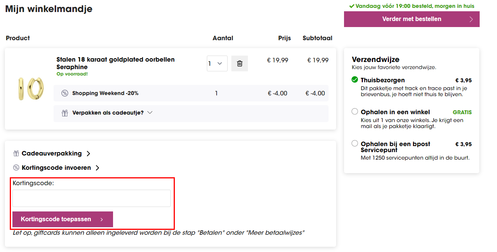Click the green checkmark by delivery notice
Screen dimensions: 497x252
point(352,6)
